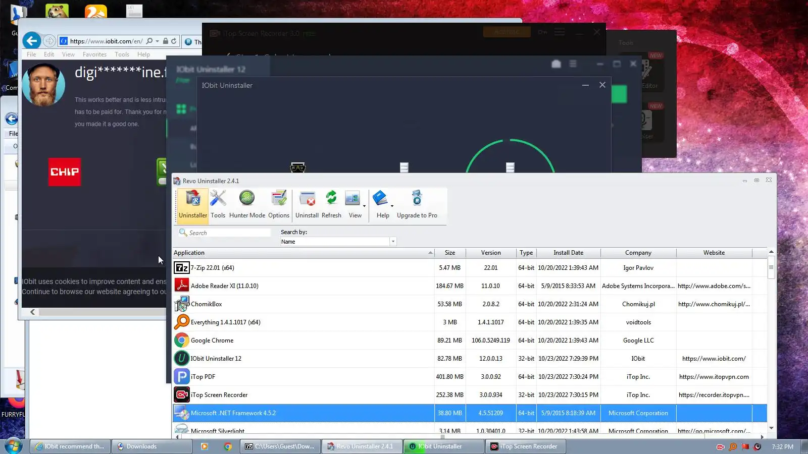Select the 7-Zip 22.01 (x64) icon
The image size is (808, 454).
click(x=182, y=268)
